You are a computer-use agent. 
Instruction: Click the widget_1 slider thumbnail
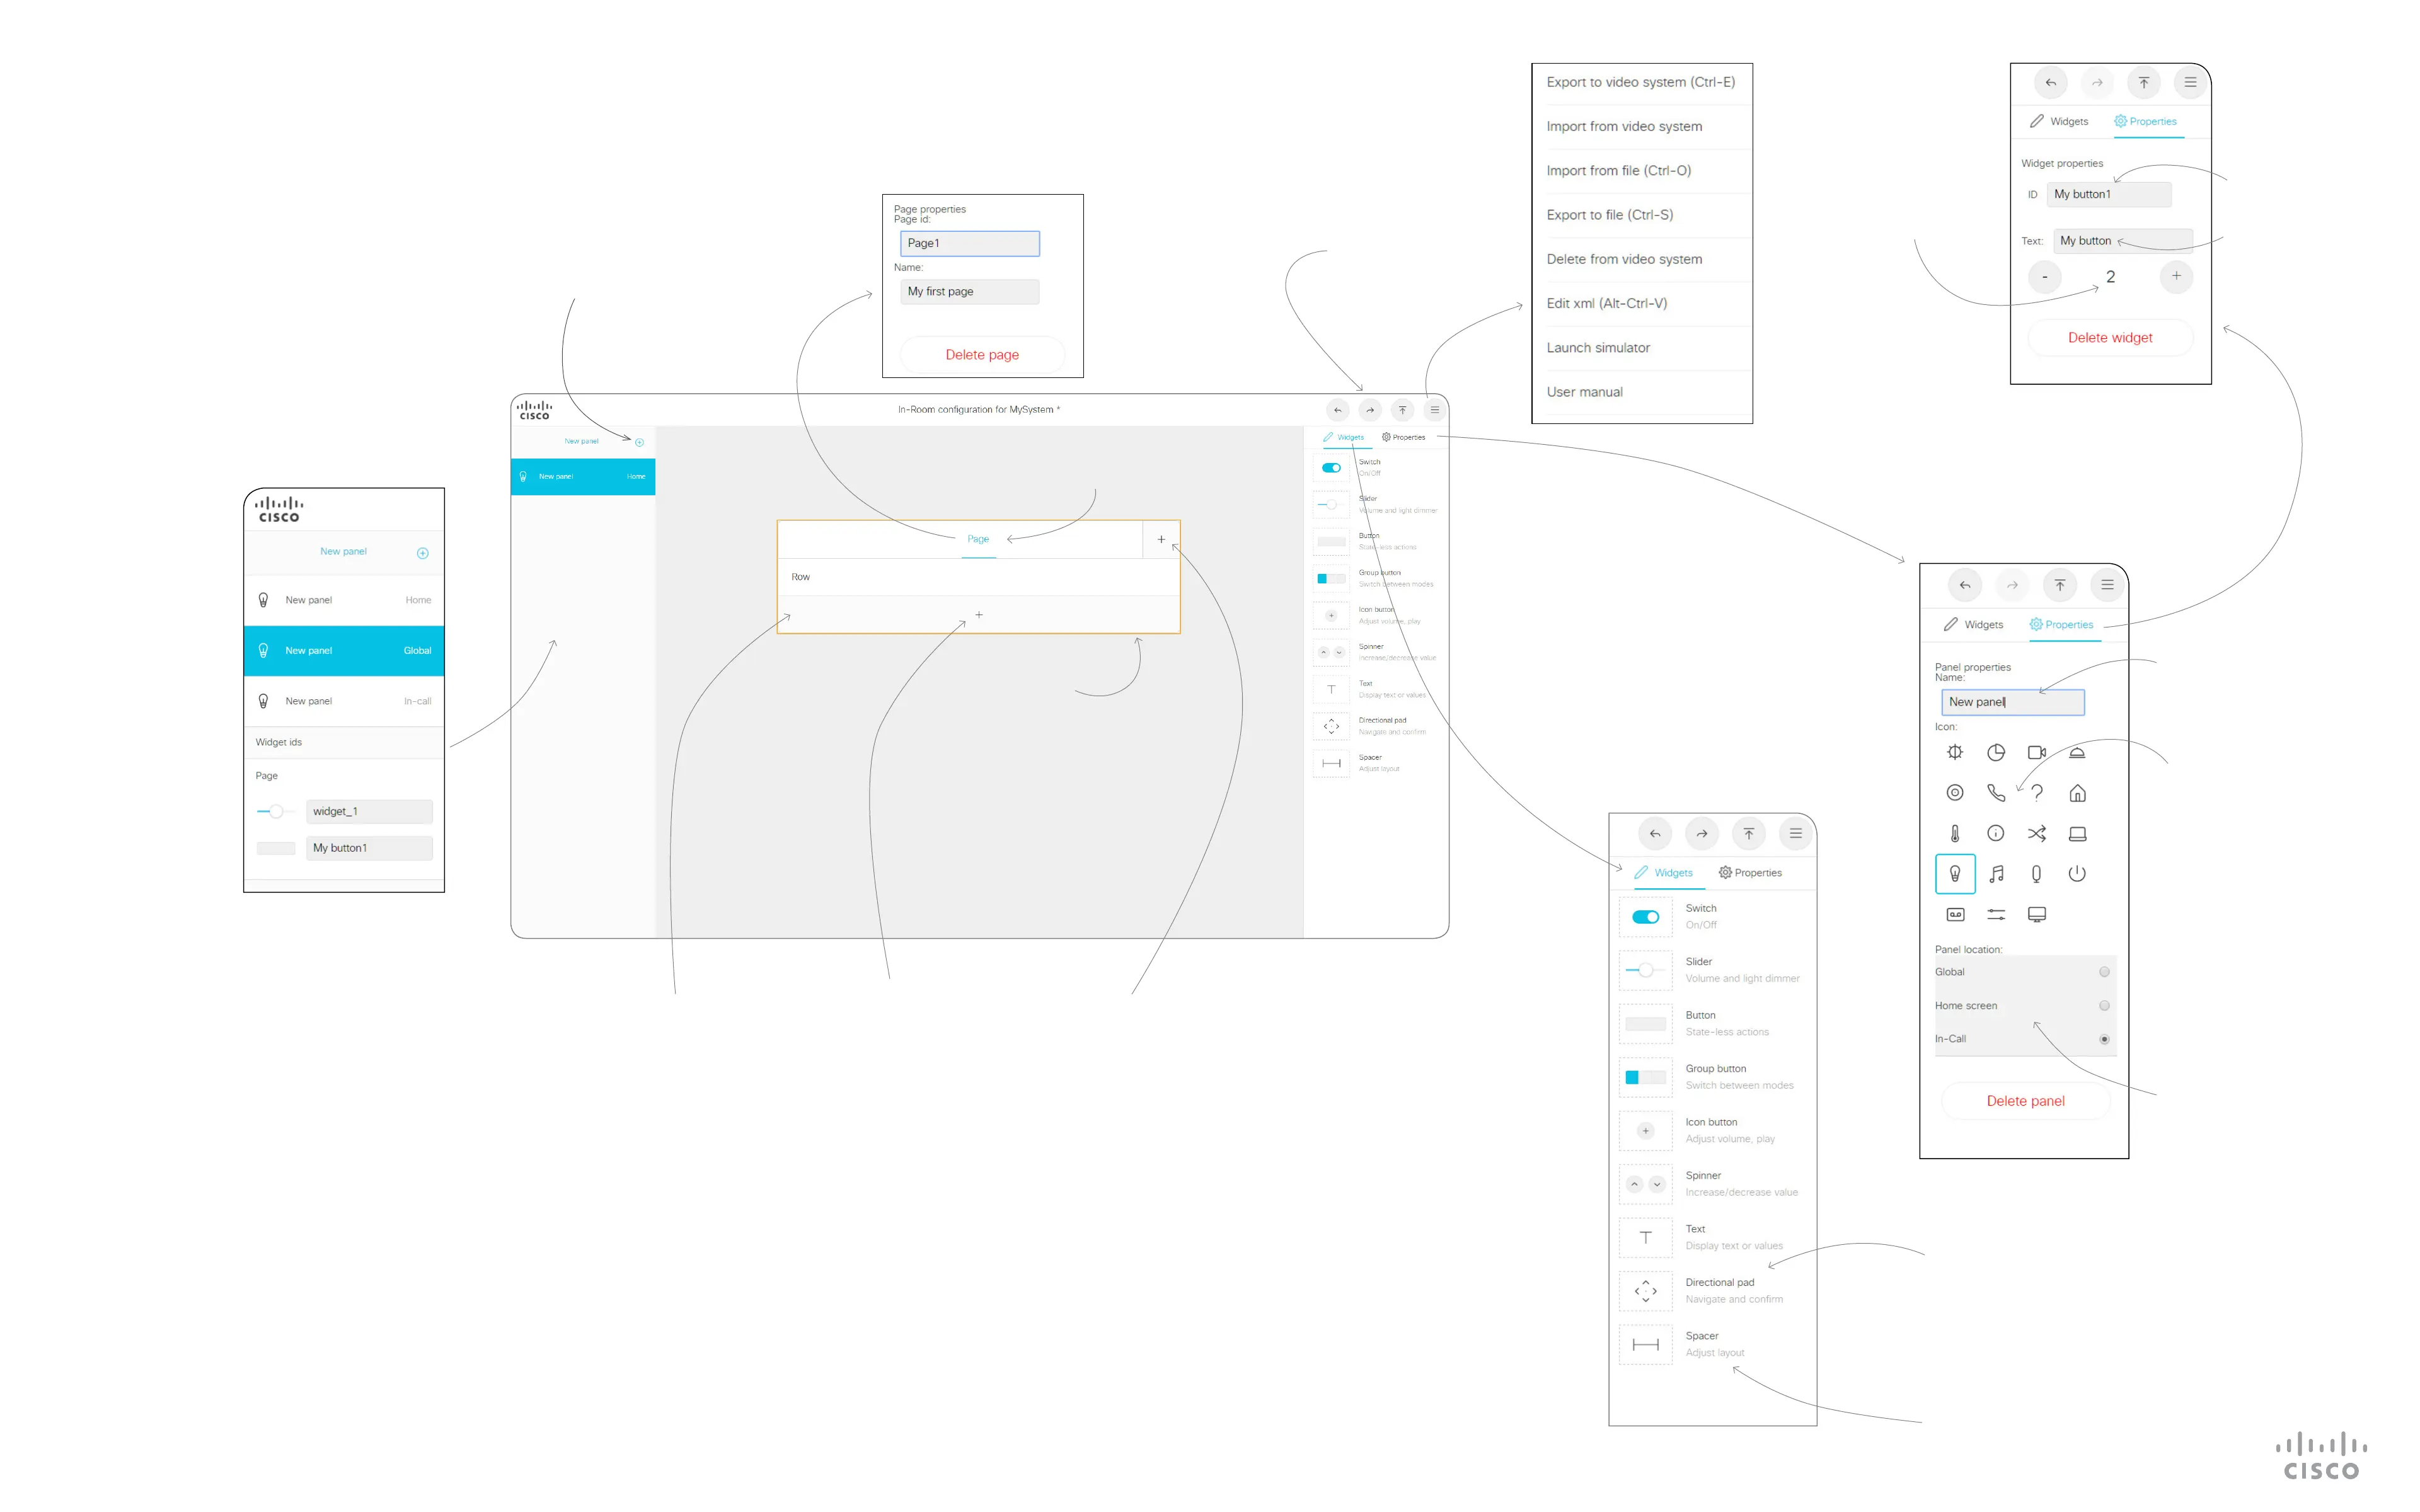click(275, 811)
